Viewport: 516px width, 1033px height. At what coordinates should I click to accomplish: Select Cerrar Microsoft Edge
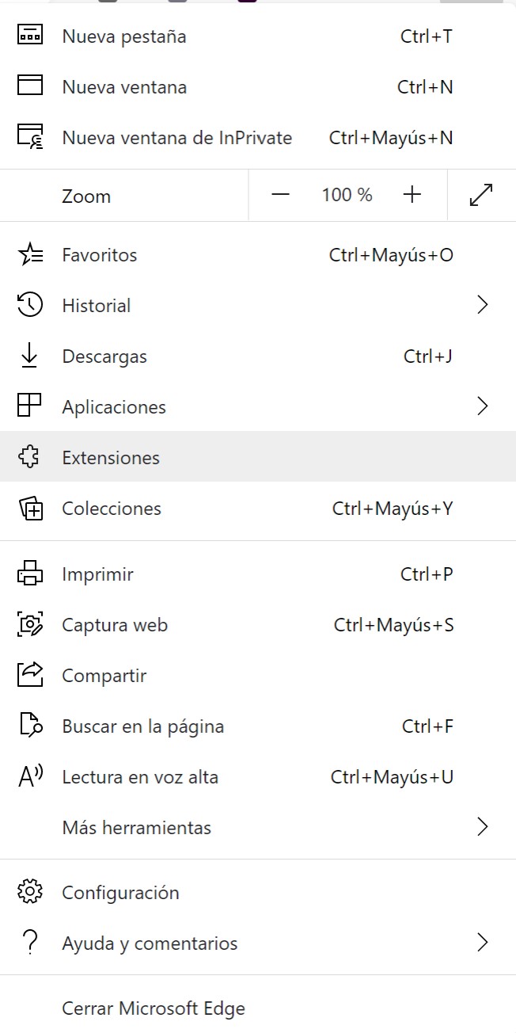click(258, 1008)
